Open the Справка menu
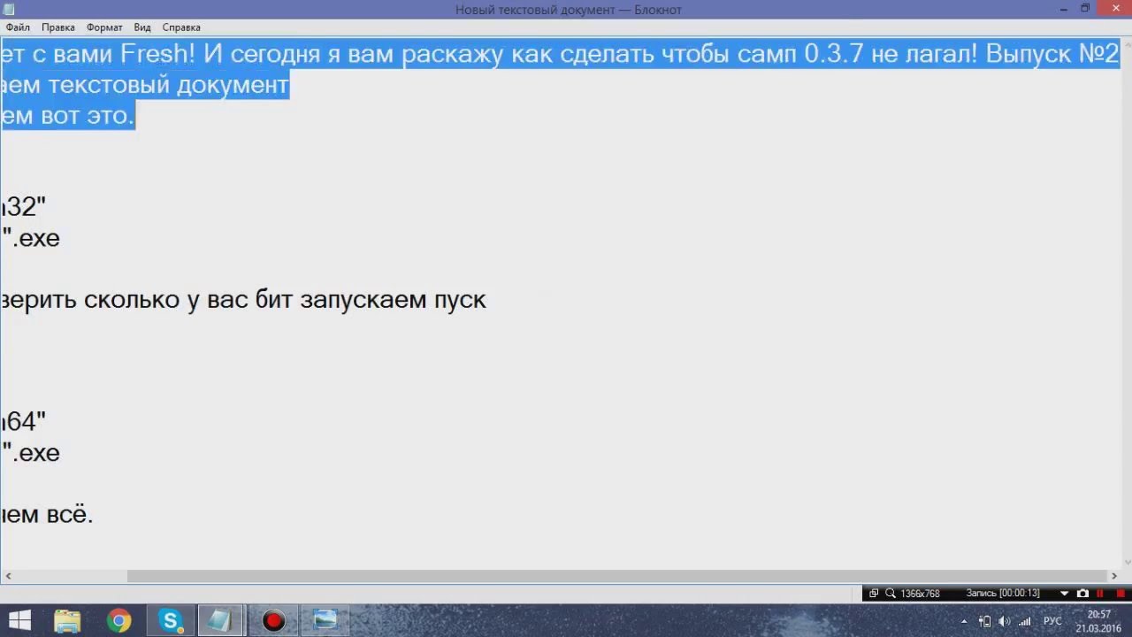 [x=181, y=27]
